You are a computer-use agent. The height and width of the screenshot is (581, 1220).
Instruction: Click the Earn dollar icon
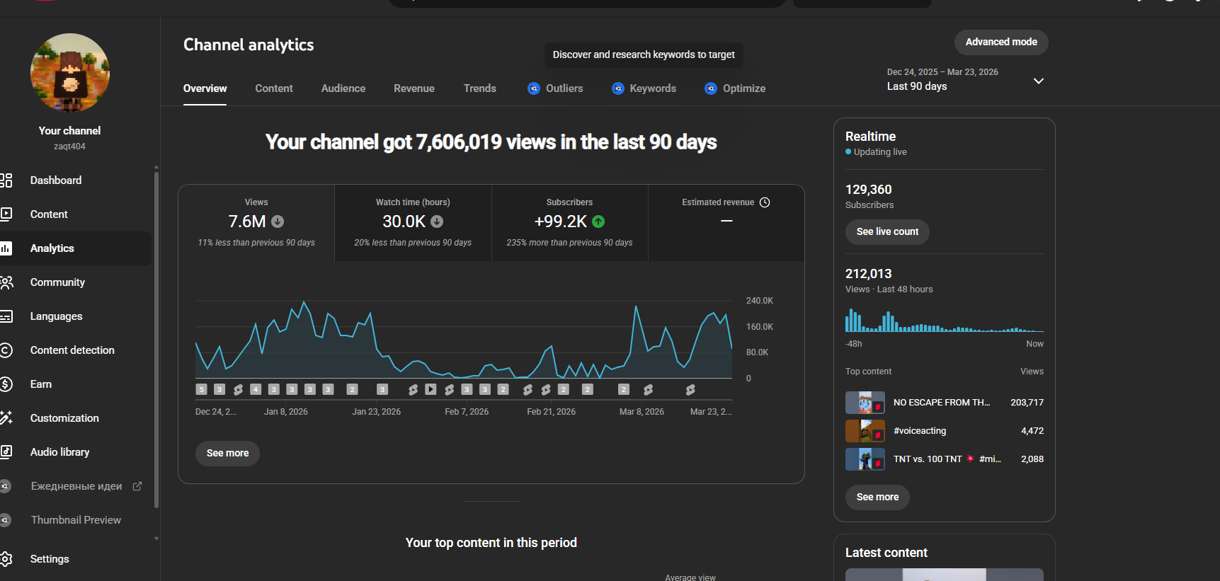6,384
